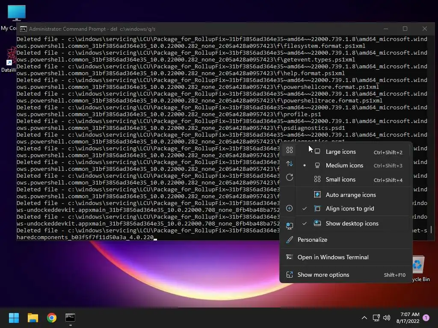The image size is (438, 328).
Task: Click the Show more options icon
Action: 290,275
